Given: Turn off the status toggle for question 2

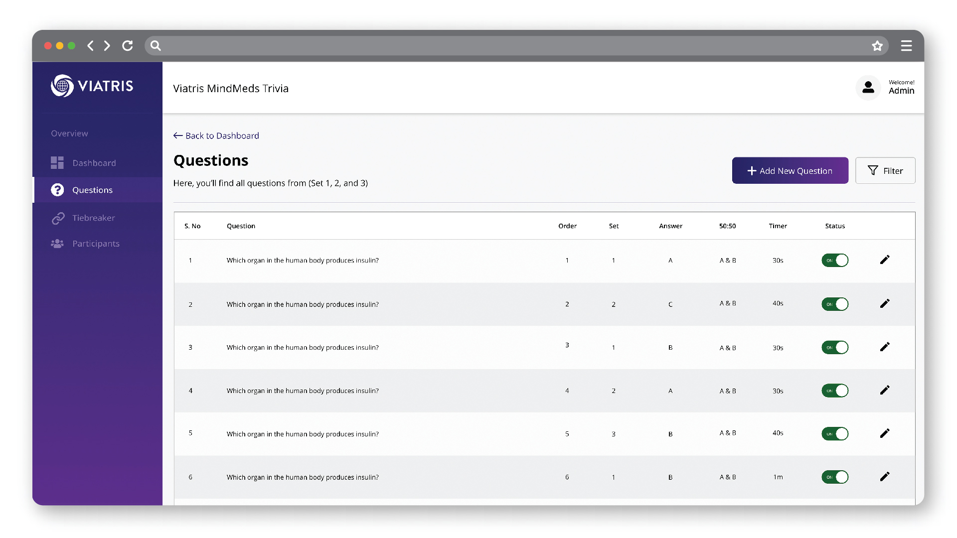Looking at the screenshot, I should coord(835,304).
